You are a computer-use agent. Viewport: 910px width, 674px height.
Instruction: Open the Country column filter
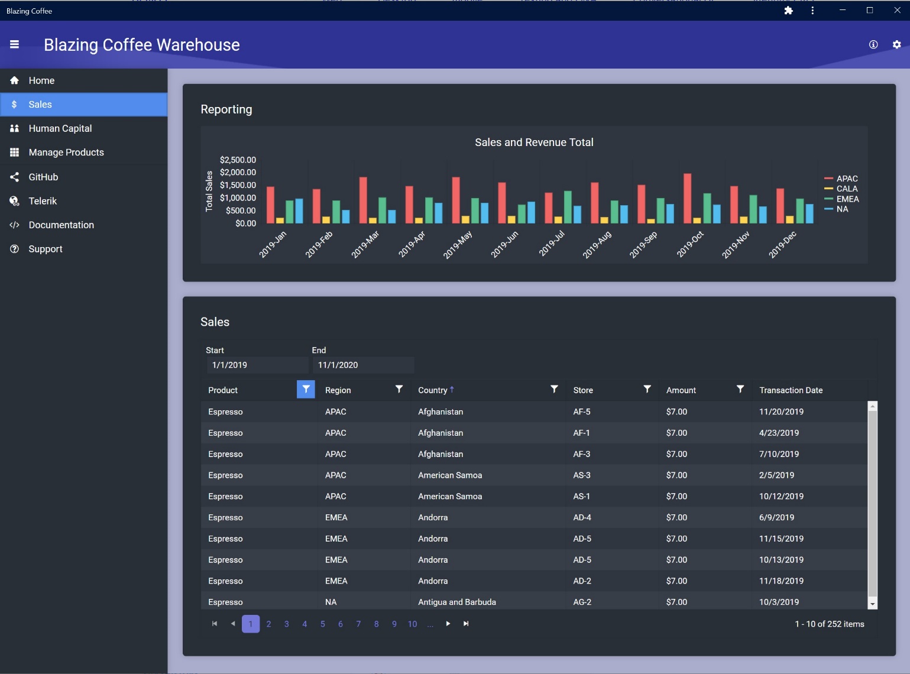pyautogui.click(x=554, y=389)
